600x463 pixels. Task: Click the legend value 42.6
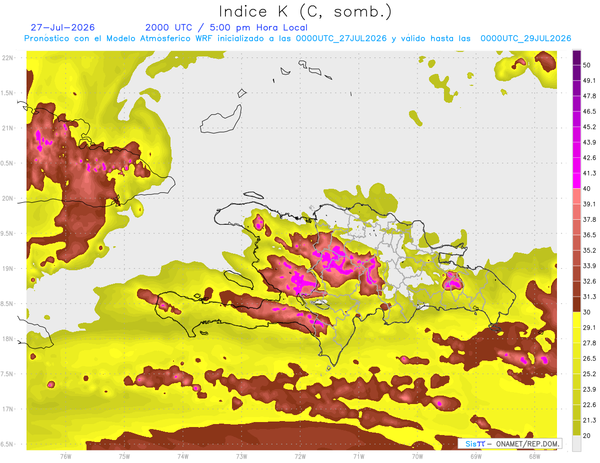pos(589,158)
